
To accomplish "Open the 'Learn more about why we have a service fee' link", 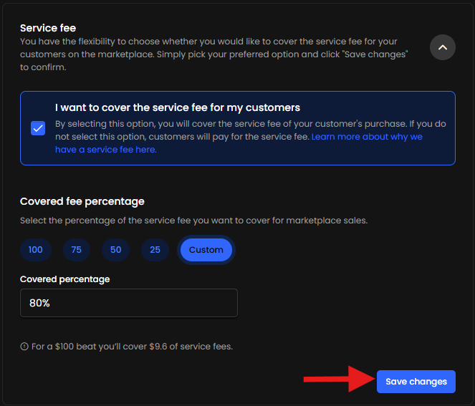I will coord(366,136).
